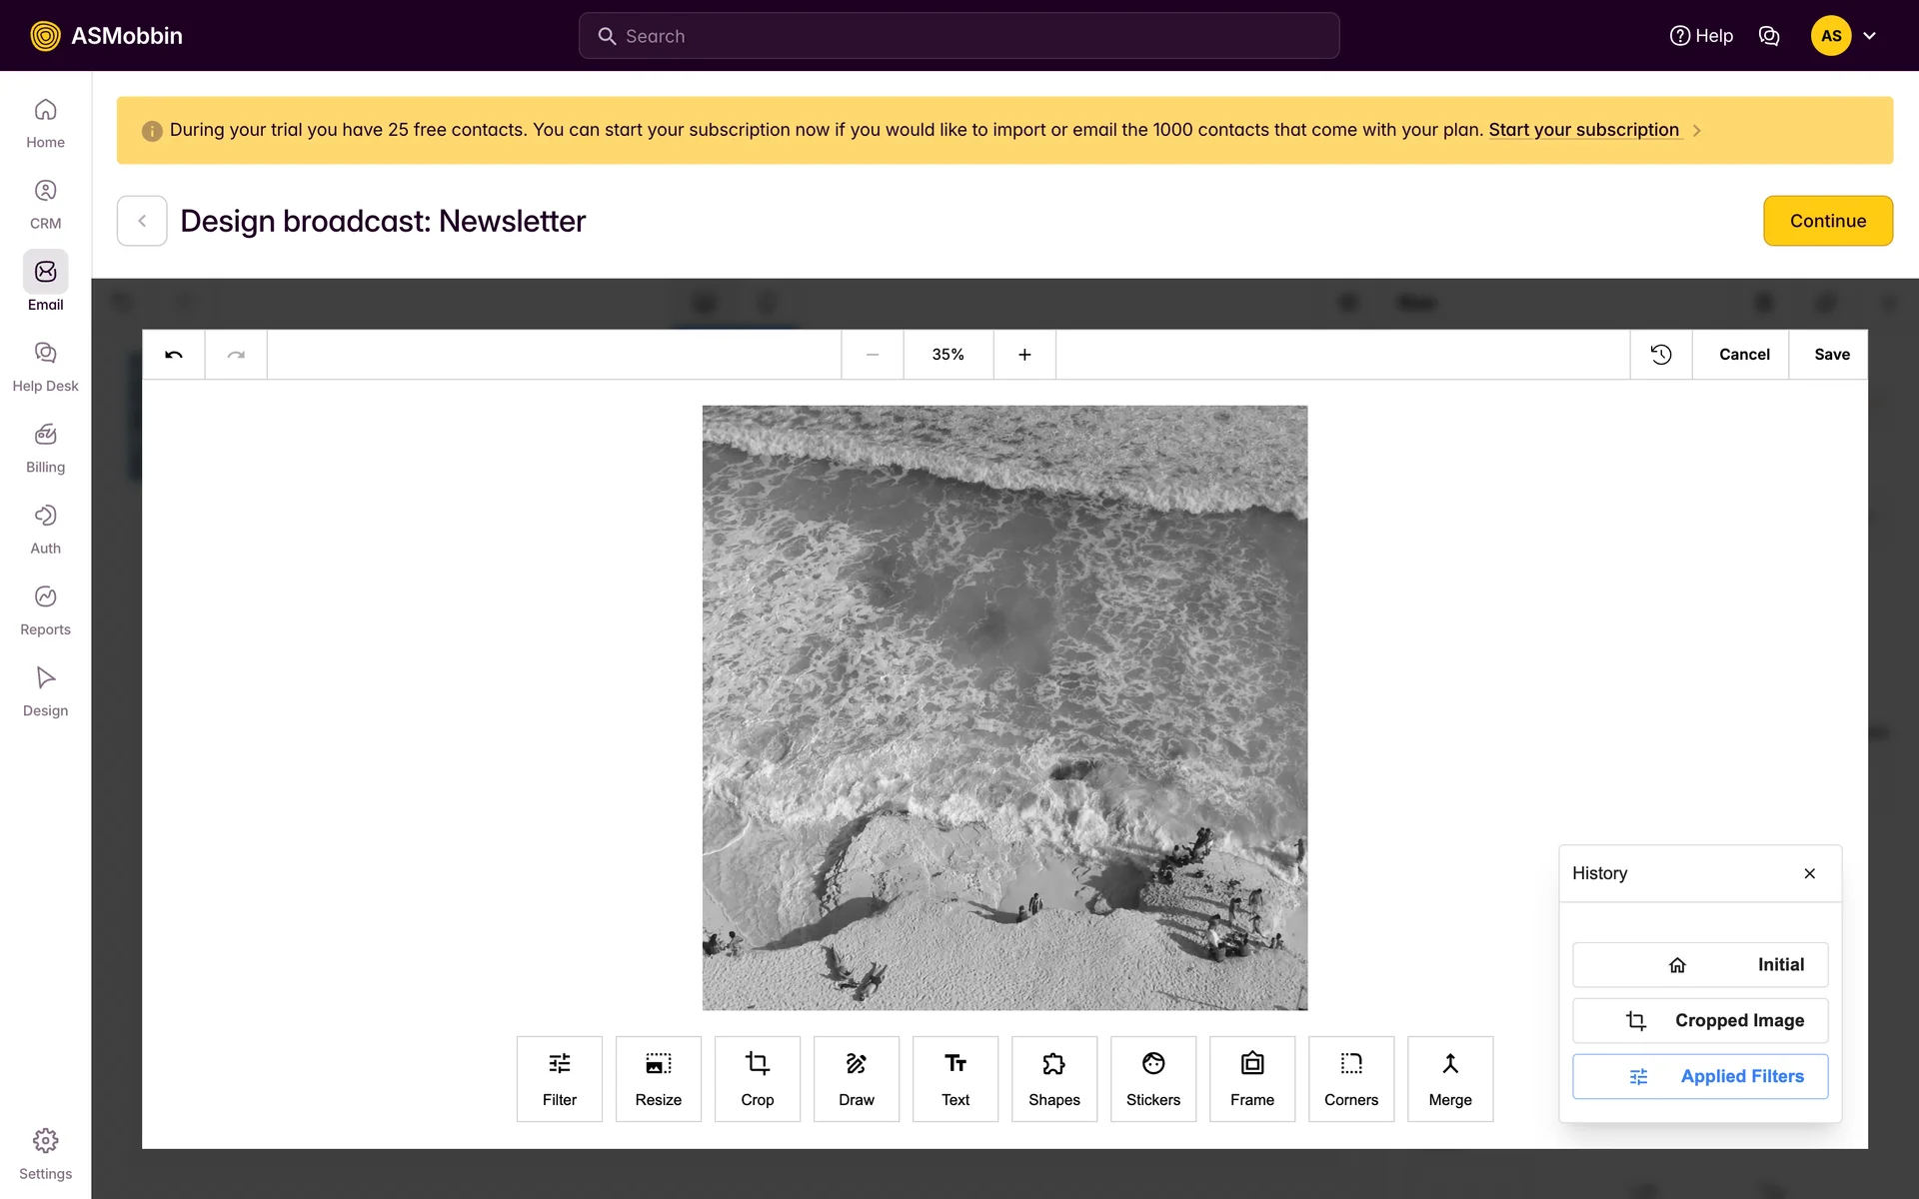Open the Merge tool
Viewport: 1919px width, 1199px height.
(1449, 1078)
